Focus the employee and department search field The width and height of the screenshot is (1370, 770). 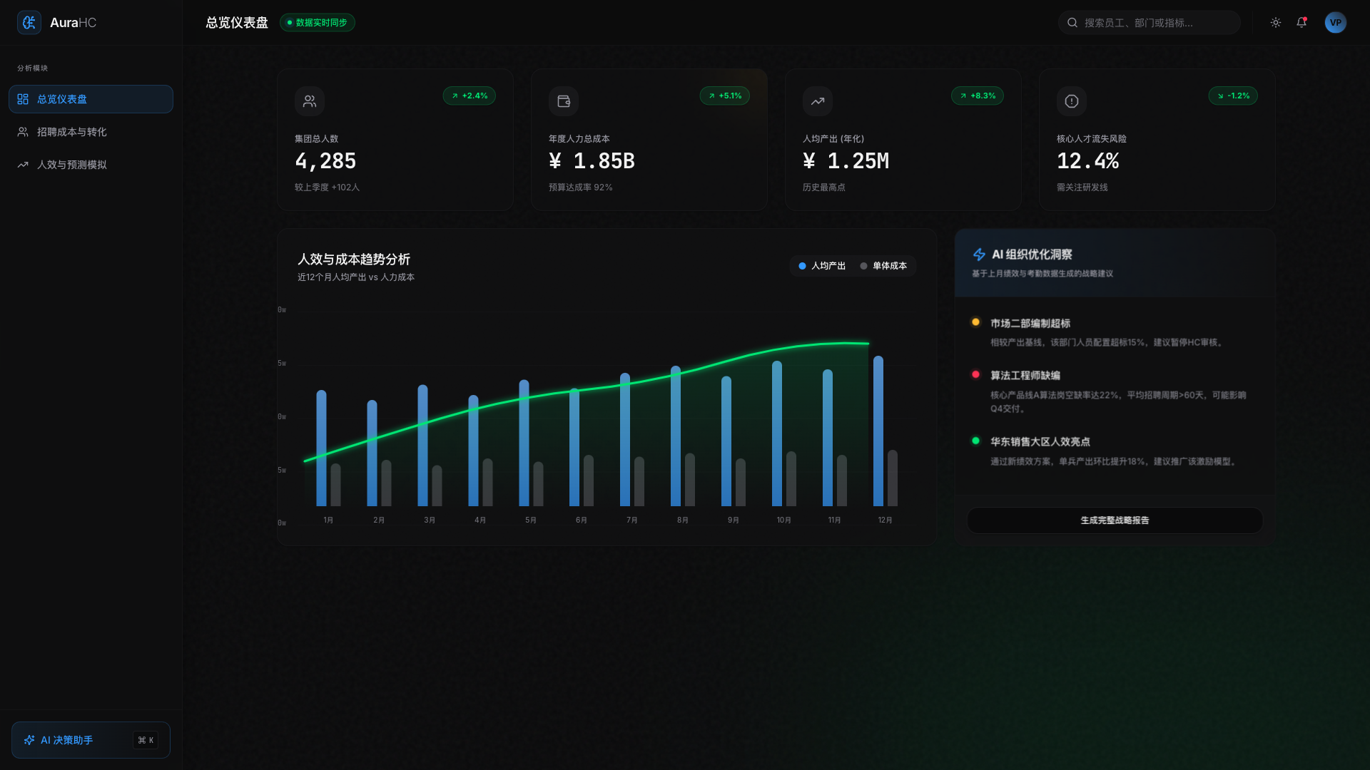click(x=1149, y=23)
